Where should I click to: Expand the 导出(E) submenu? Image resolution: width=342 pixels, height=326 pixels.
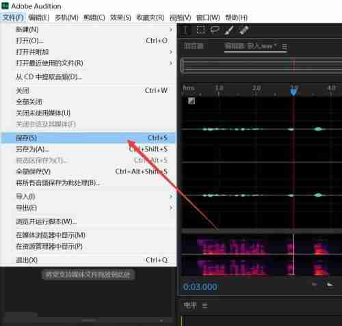[x=88, y=208]
